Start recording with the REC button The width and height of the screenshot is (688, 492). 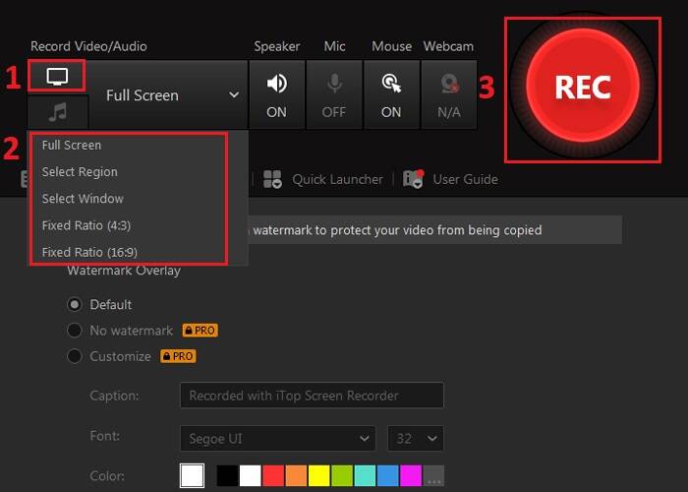[x=583, y=87]
